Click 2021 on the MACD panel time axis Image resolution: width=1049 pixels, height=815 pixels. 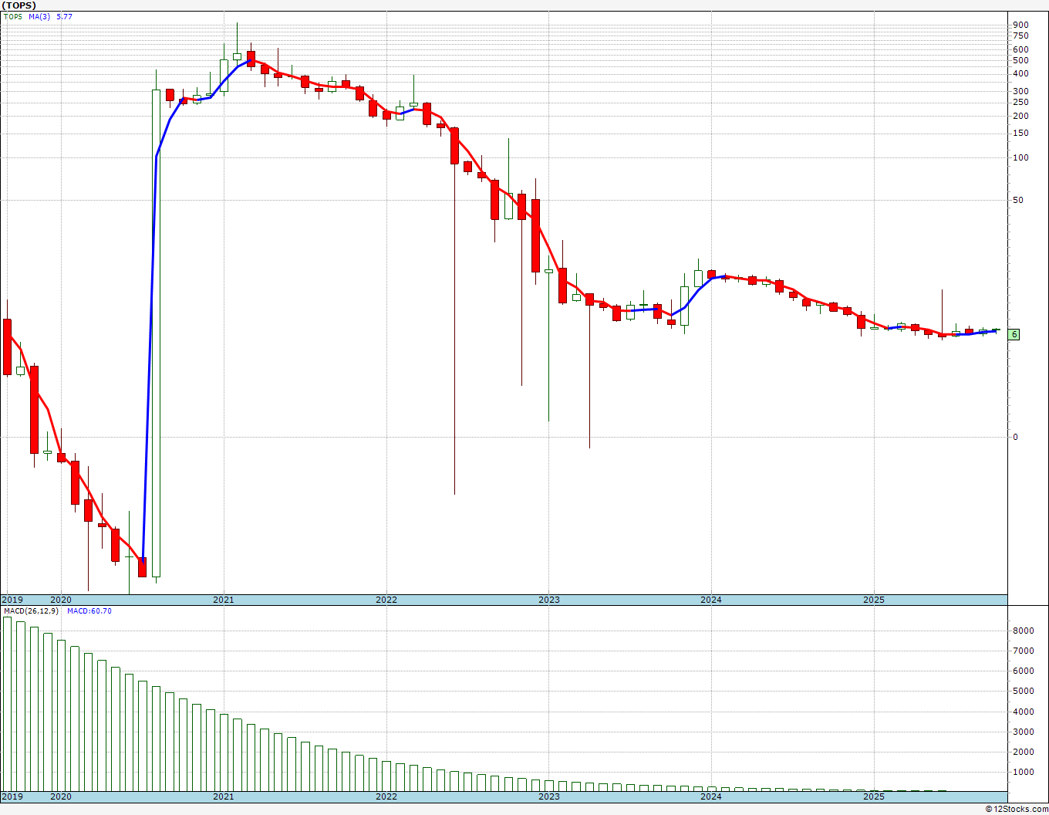(x=223, y=796)
